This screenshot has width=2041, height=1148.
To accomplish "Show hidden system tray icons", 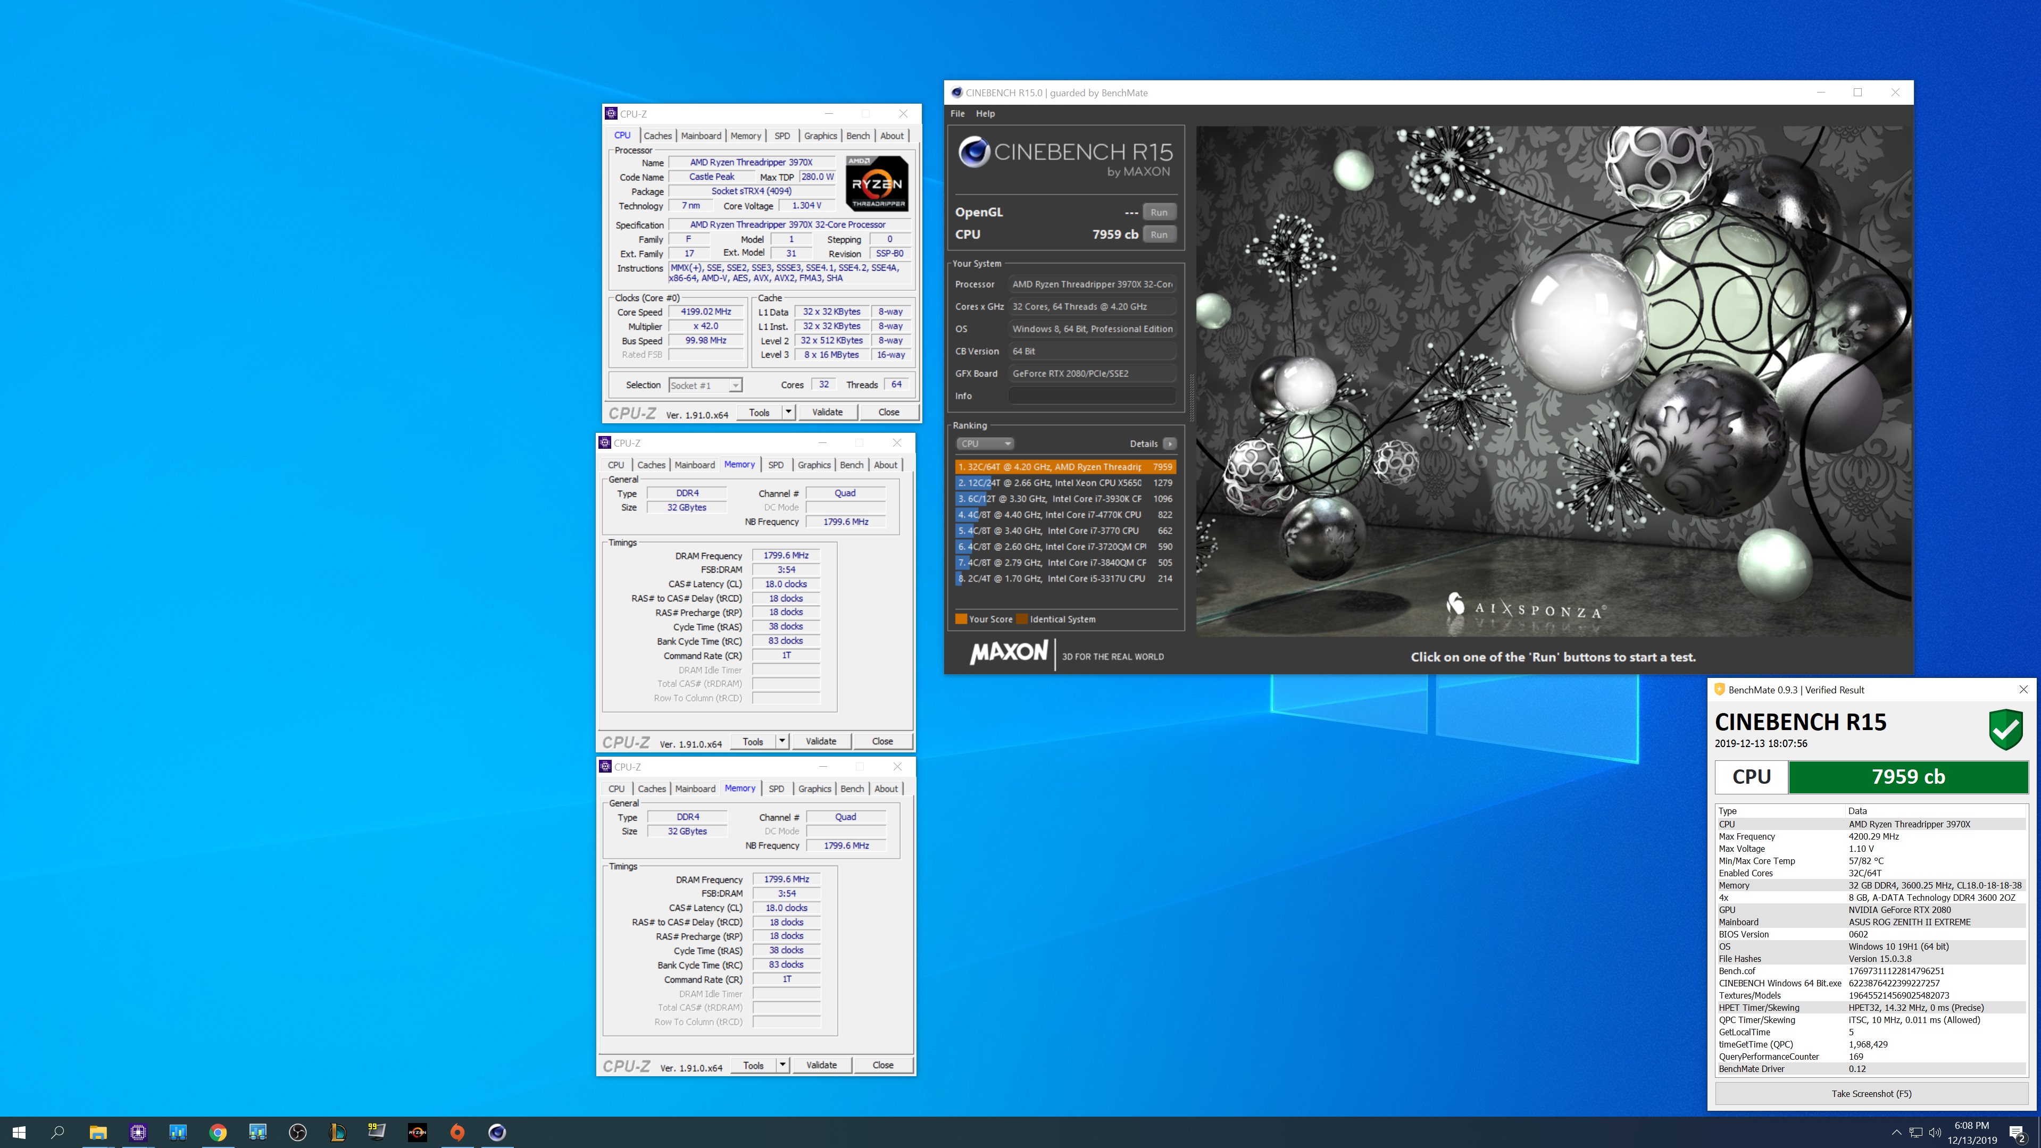I will 1896,1133.
